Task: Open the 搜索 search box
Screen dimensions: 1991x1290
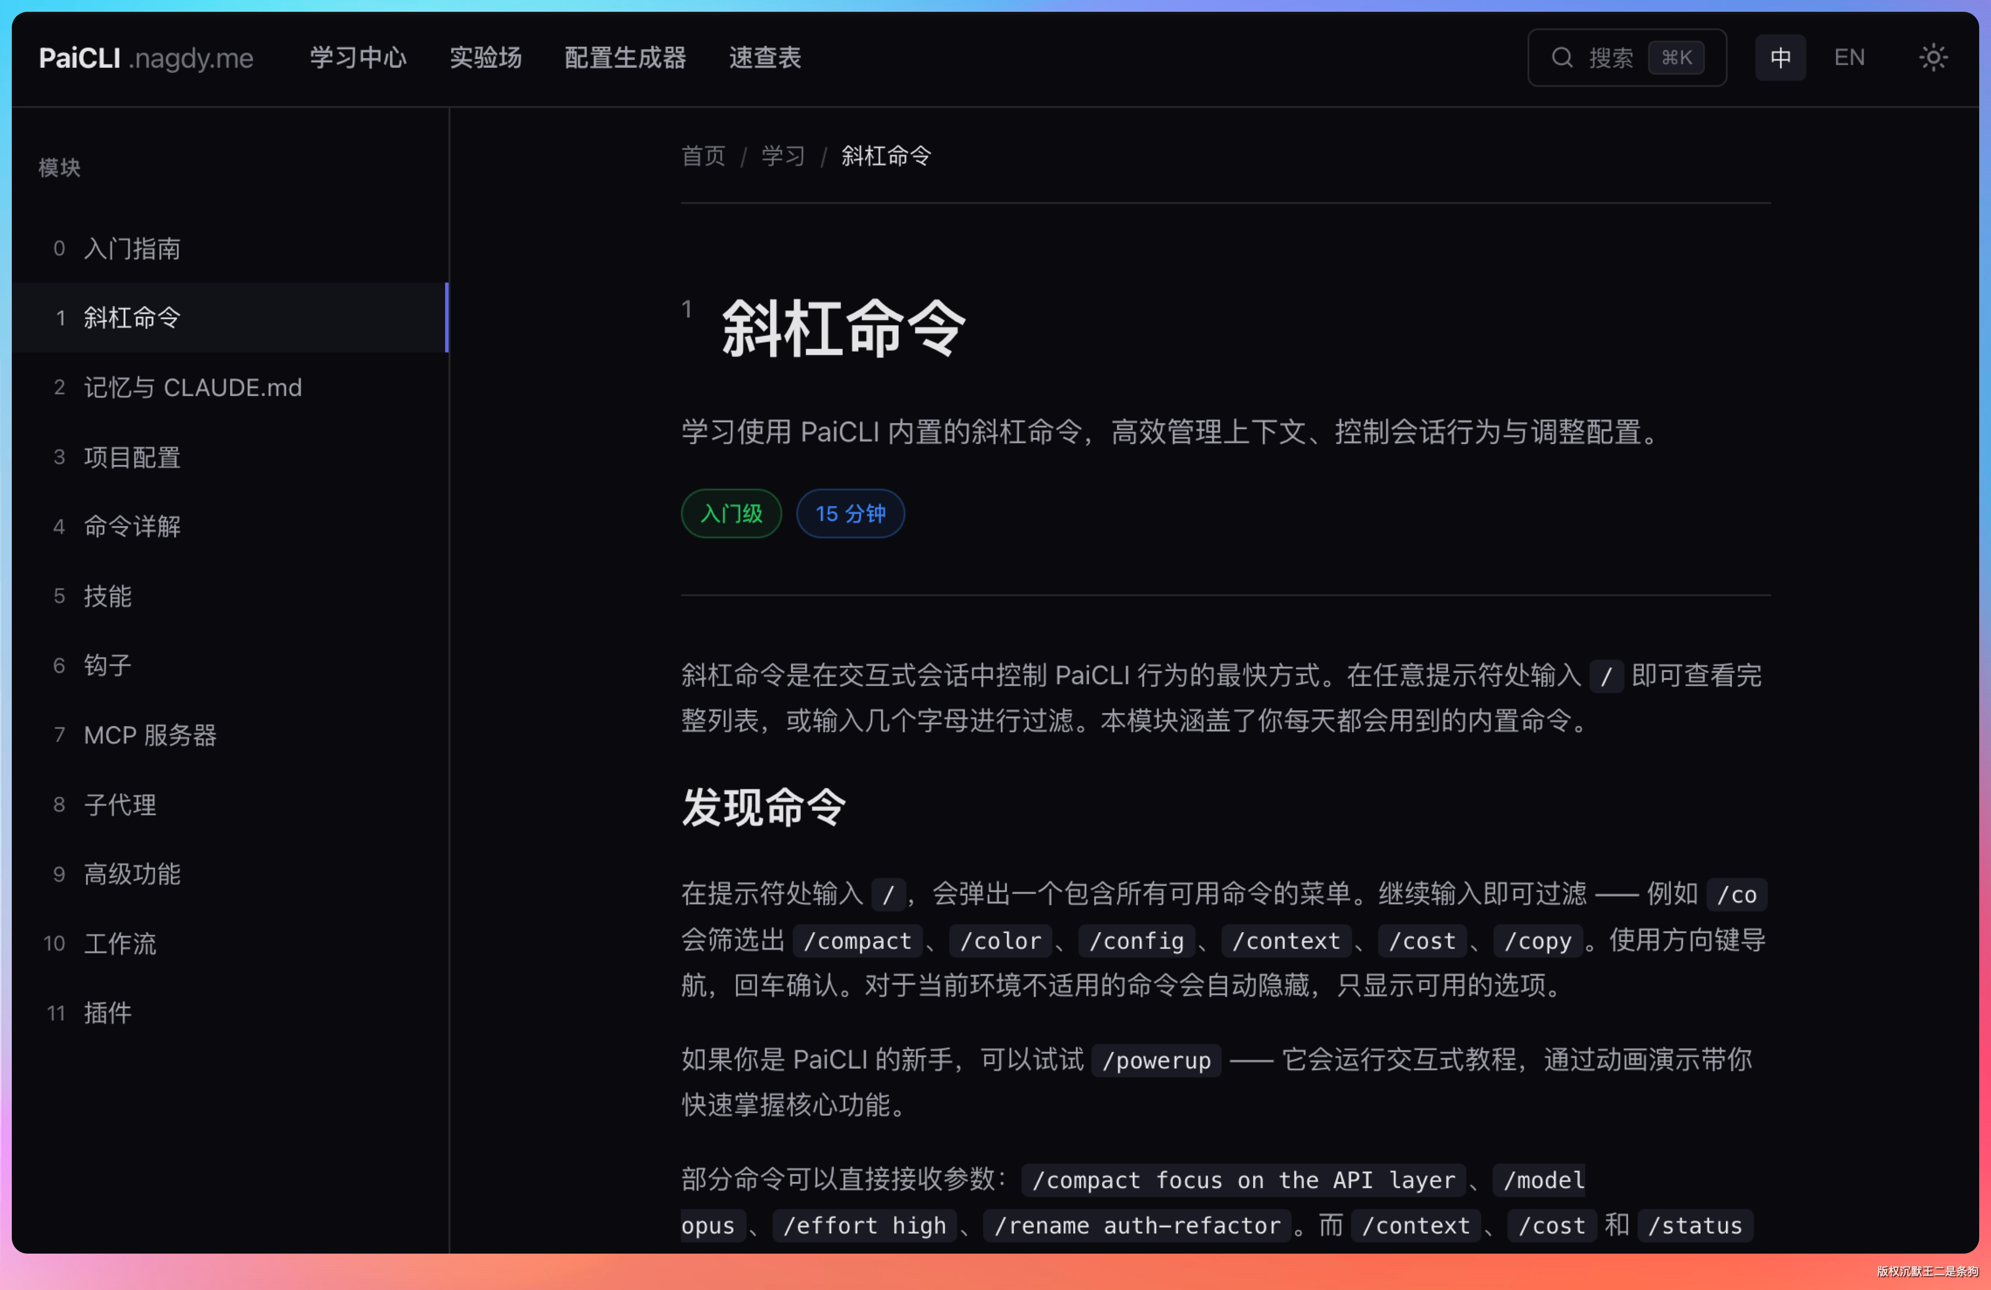Action: (x=1626, y=58)
